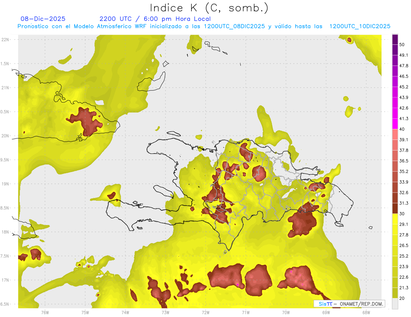Click the '47.8' colorbar value
The width and height of the screenshot is (411, 317).
tap(403, 66)
